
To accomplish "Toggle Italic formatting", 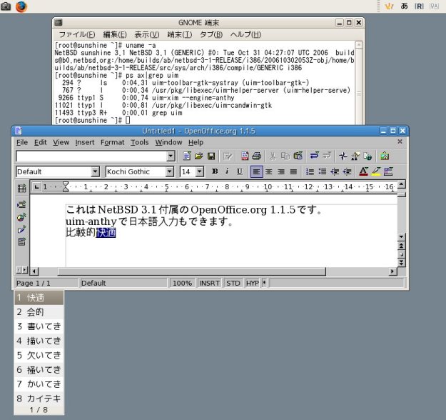I will coord(227,171).
